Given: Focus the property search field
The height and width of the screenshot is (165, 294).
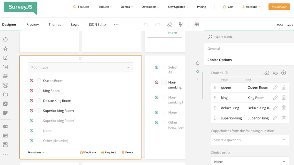Looking at the screenshot, I should point(249,37).
